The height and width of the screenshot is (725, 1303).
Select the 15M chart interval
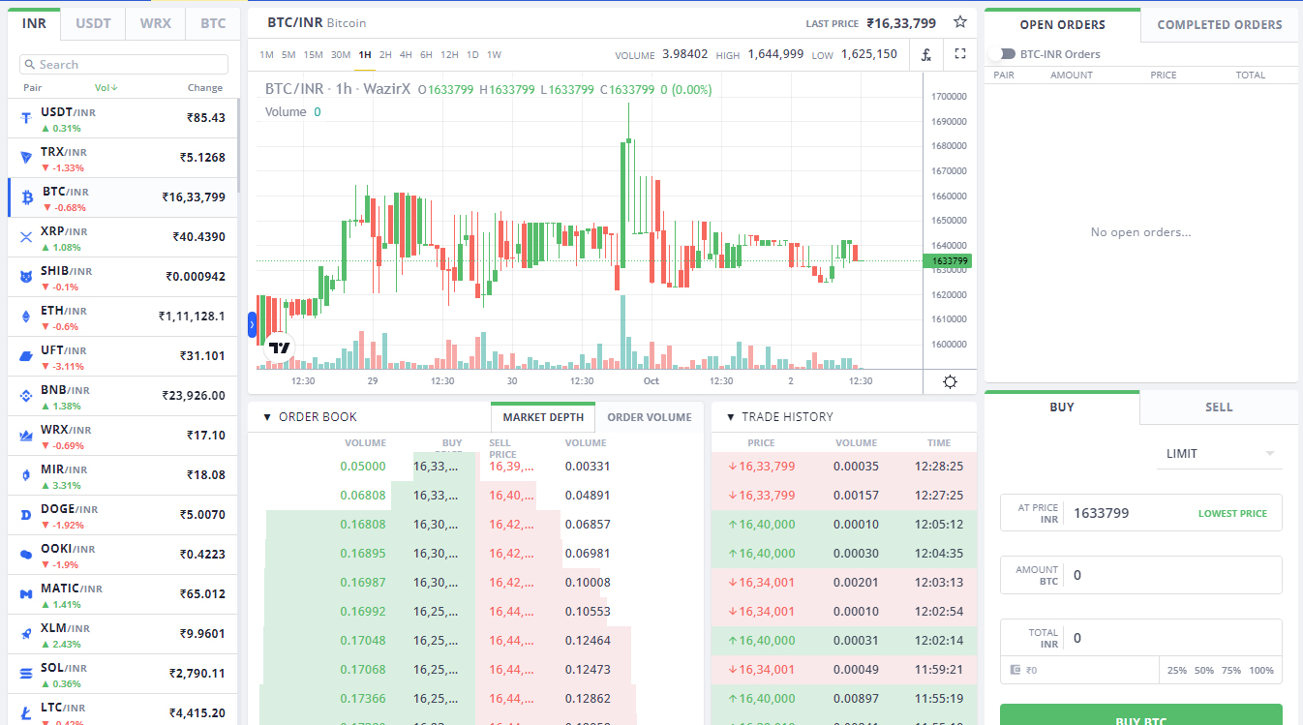[314, 55]
